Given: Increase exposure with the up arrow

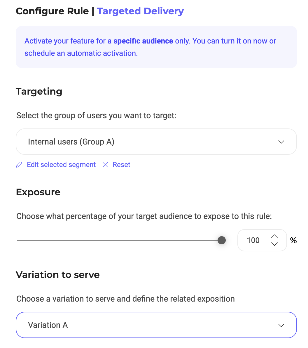Looking at the screenshot, I should click(x=274, y=236).
